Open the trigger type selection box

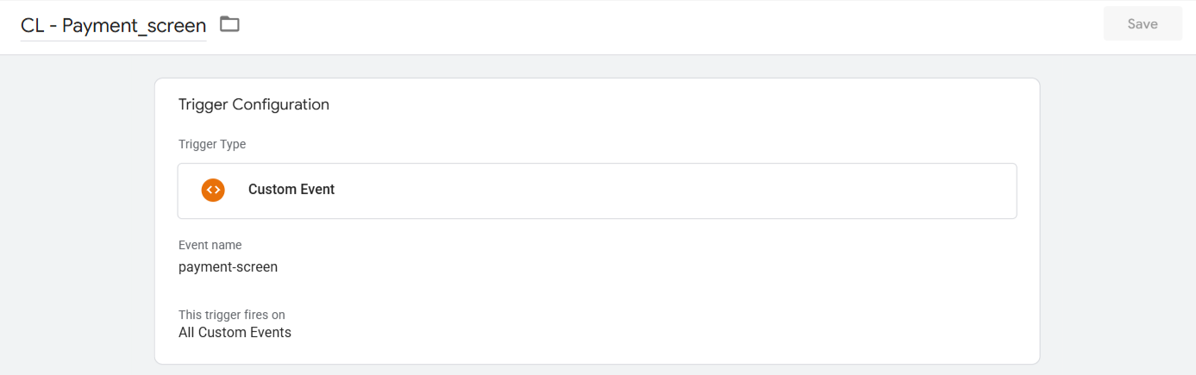pos(597,191)
